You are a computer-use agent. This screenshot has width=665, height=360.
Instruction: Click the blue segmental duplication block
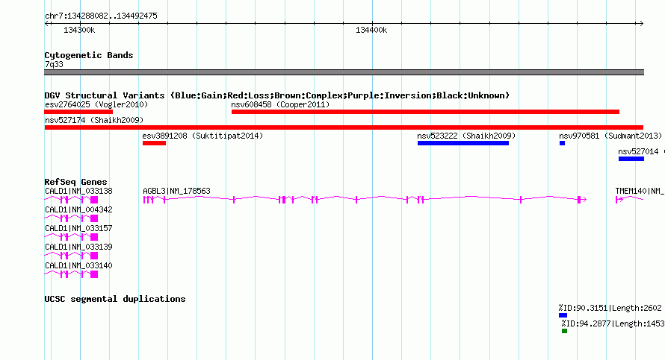[563, 315]
